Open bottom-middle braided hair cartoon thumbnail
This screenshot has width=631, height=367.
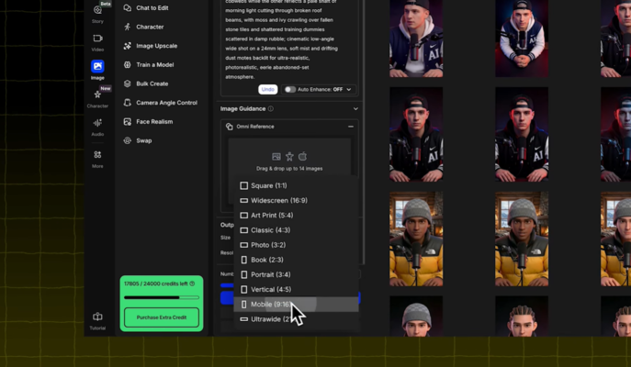point(522,317)
